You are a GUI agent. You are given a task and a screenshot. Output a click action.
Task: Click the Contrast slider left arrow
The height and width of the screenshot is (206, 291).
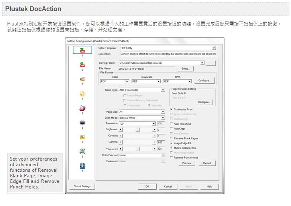point(121,136)
